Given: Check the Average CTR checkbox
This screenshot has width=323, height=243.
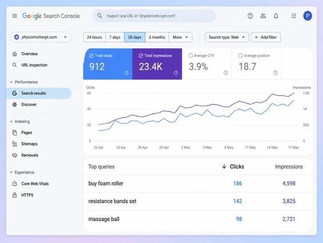Looking at the screenshot, I should point(191,55).
